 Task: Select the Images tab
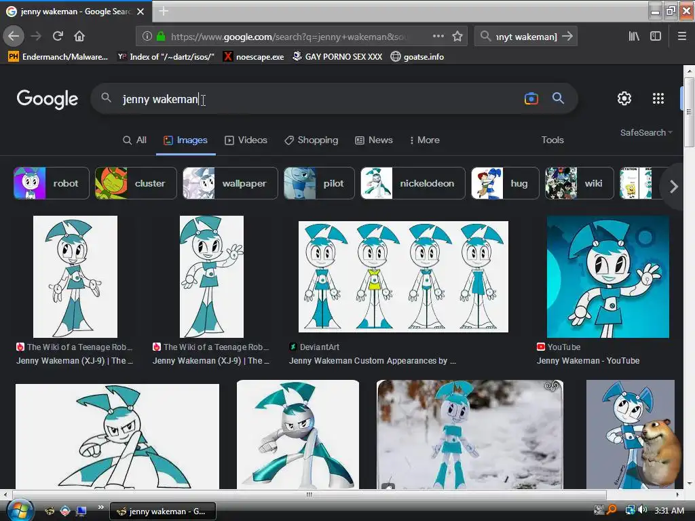[x=185, y=140]
